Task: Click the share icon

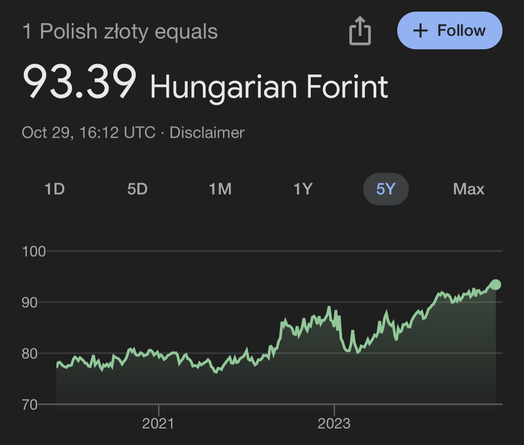Action: click(360, 31)
